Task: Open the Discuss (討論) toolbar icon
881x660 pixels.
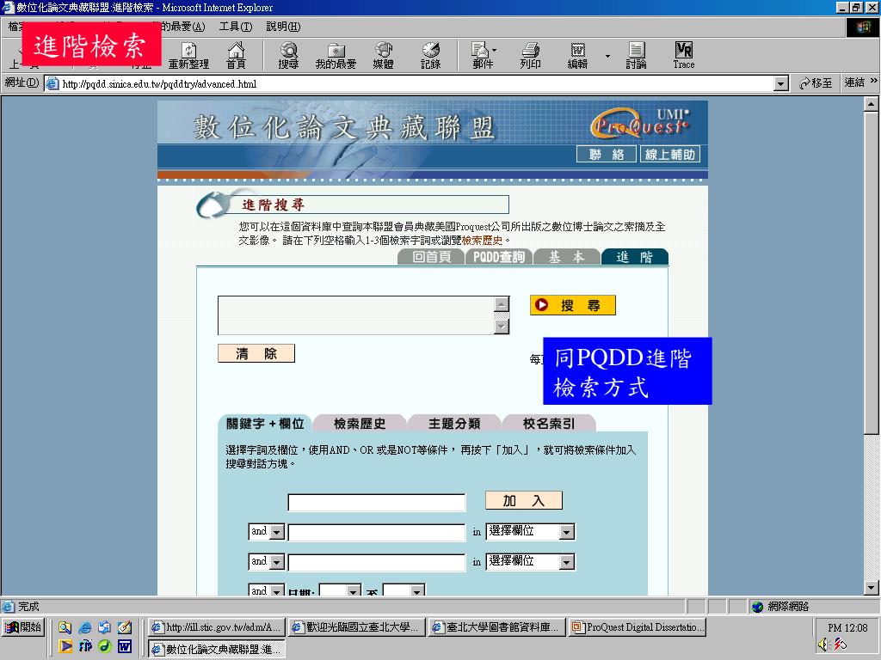Action: click(636, 56)
